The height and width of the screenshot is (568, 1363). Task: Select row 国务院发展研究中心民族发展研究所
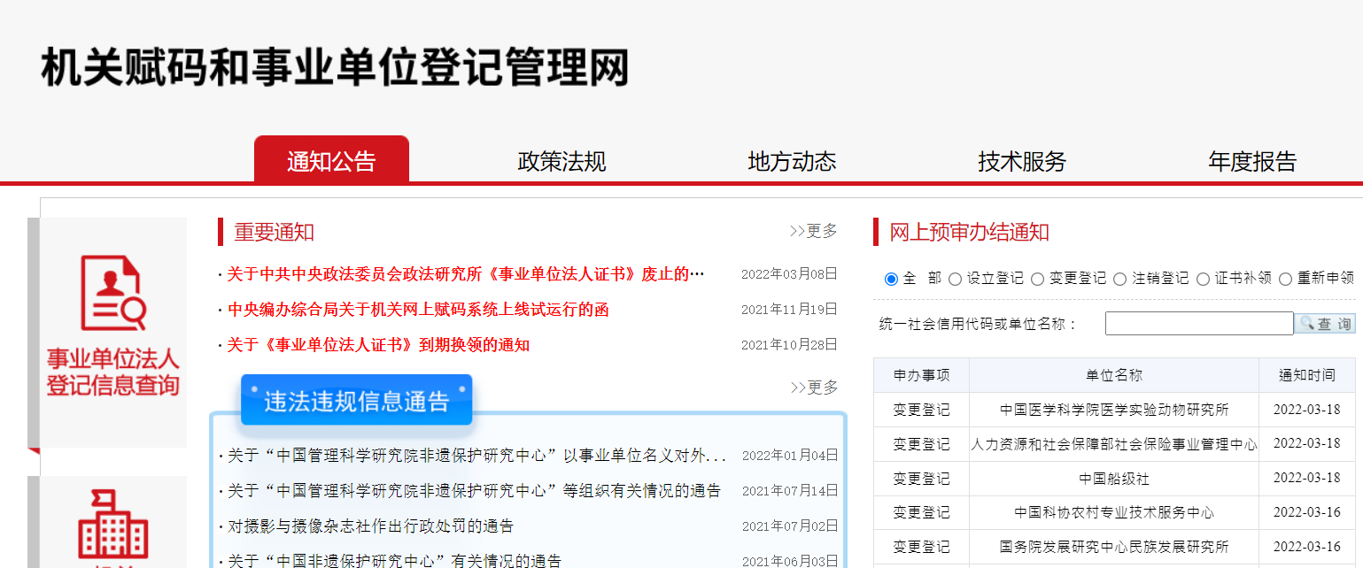(x=1114, y=547)
